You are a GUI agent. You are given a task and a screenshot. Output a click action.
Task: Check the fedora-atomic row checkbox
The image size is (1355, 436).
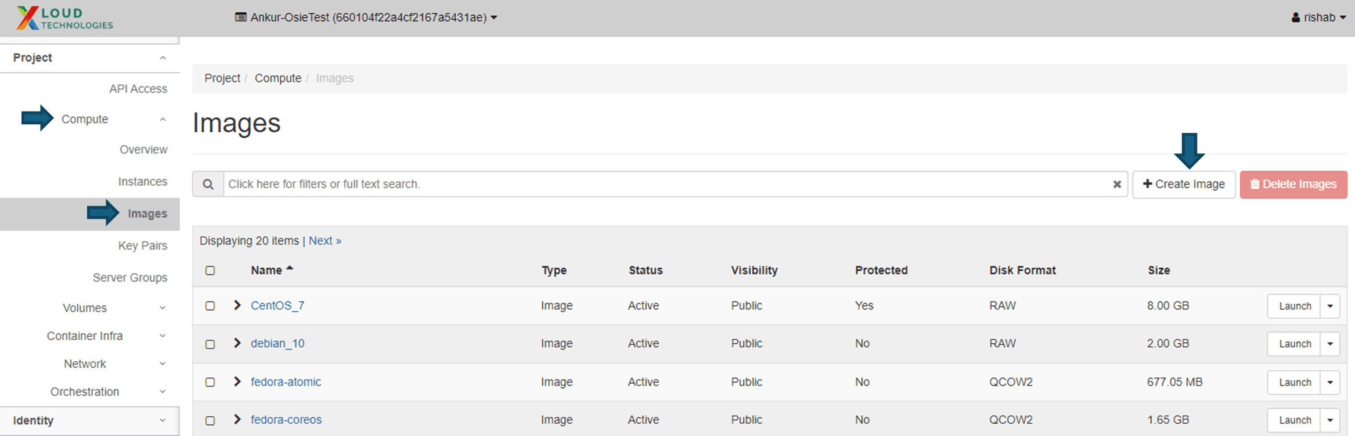[x=210, y=382]
